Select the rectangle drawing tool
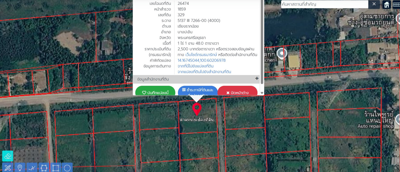The height and width of the screenshot is (172, 400). click(x=56, y=167)
